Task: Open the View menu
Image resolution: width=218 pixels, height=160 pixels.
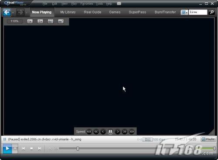Action: pyautogui.click(x=65, y=4)
